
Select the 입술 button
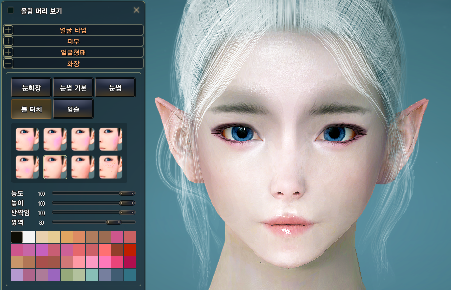[x=73, y=109]
